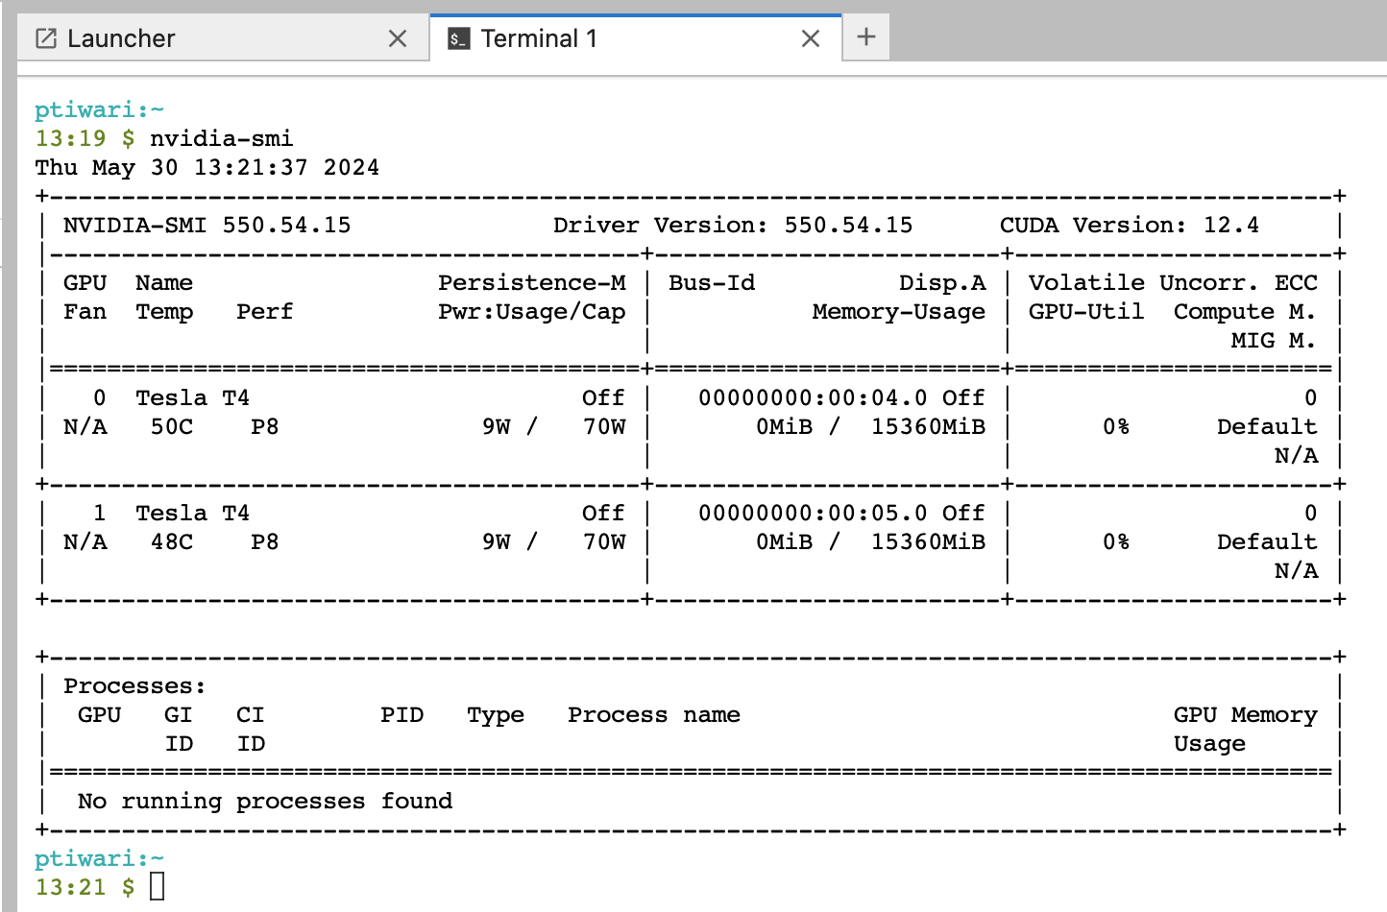Image resolution: width=1387 pixels, height=912 pixels.
Task: Open a new tab with the plus icon
Action: pyautogui.click(x=865, y=36)
